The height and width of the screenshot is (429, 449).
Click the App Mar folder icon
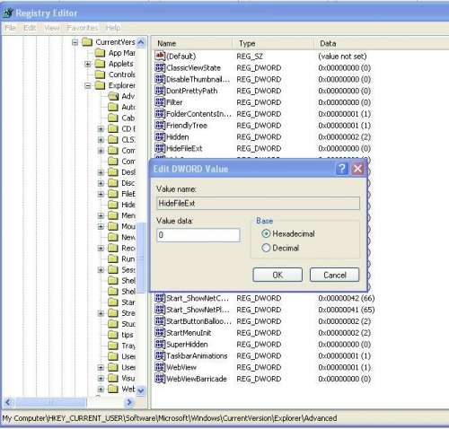coord(100,53)
